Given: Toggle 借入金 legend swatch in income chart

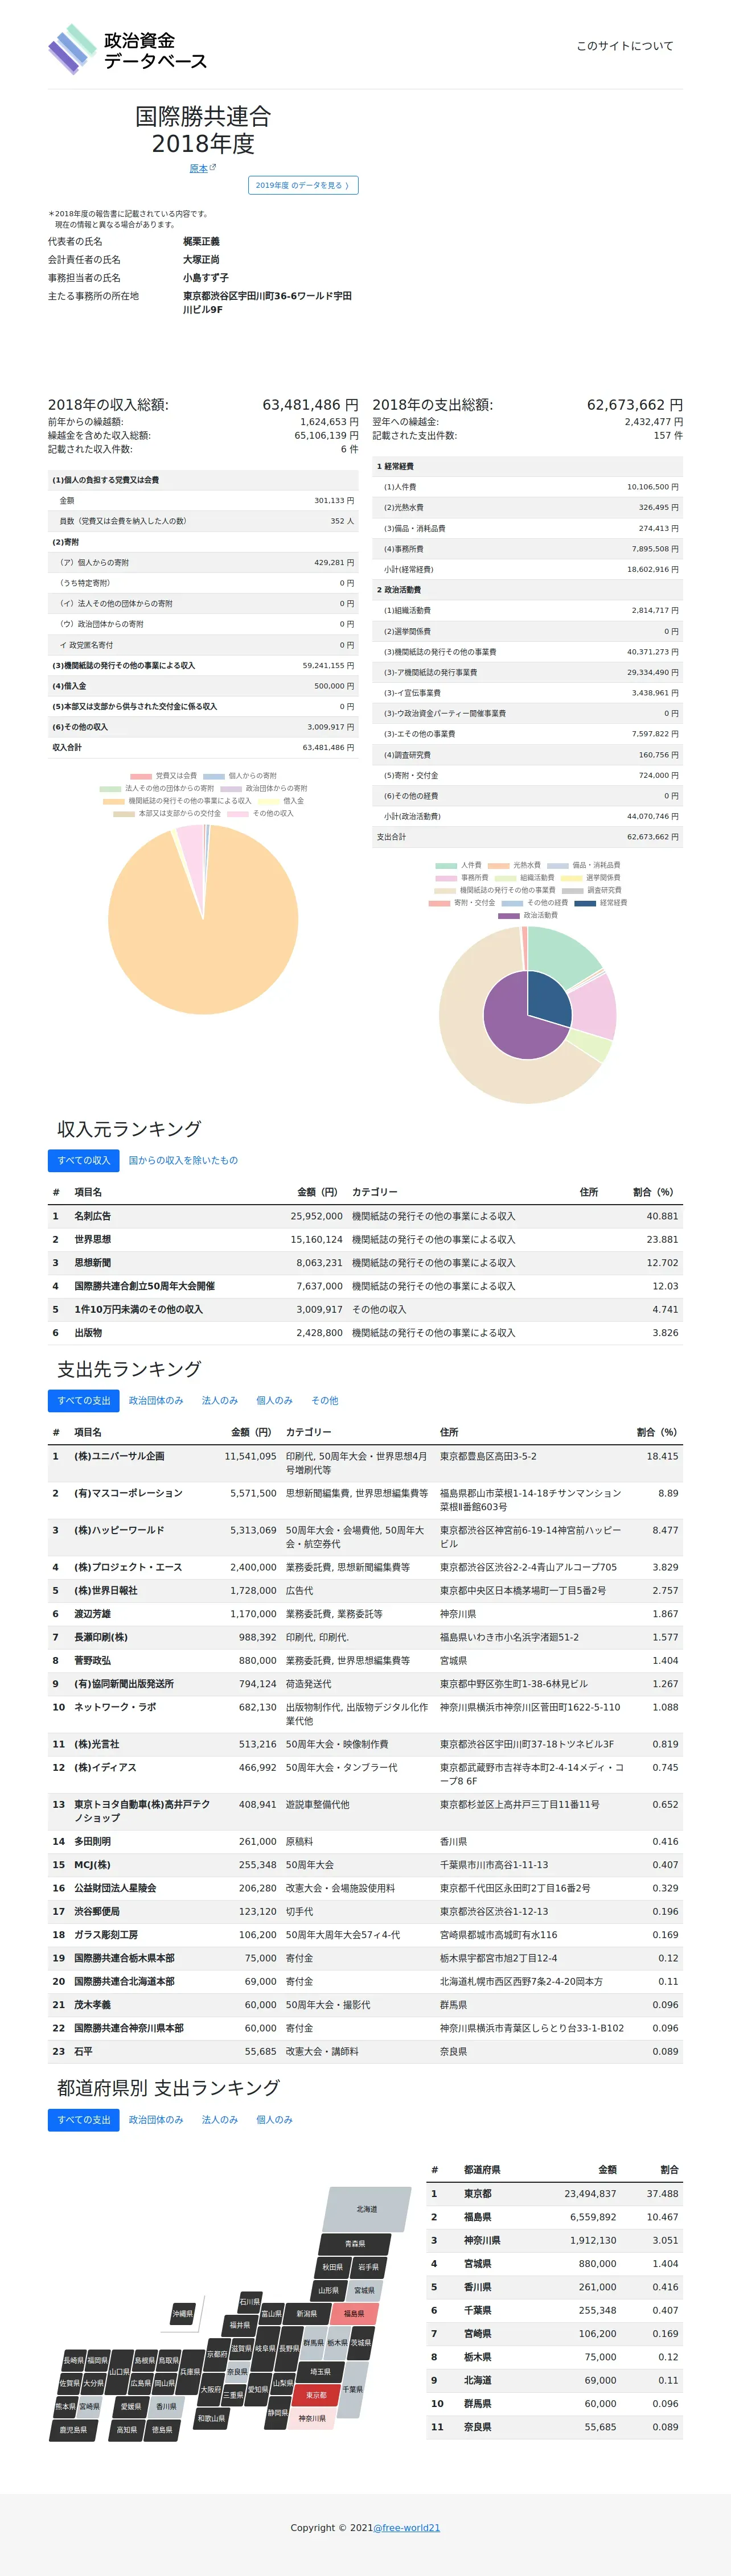Looking at the screenshot, I should coord(268,801).
